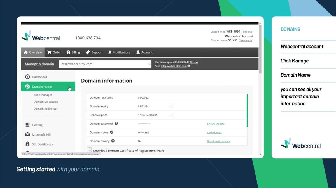
Task: Click the Lock domain link
Action: [x=214, y=132]
